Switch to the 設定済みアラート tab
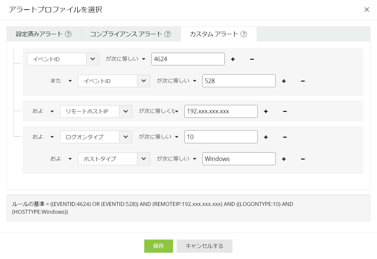 (x=39, y=34)
